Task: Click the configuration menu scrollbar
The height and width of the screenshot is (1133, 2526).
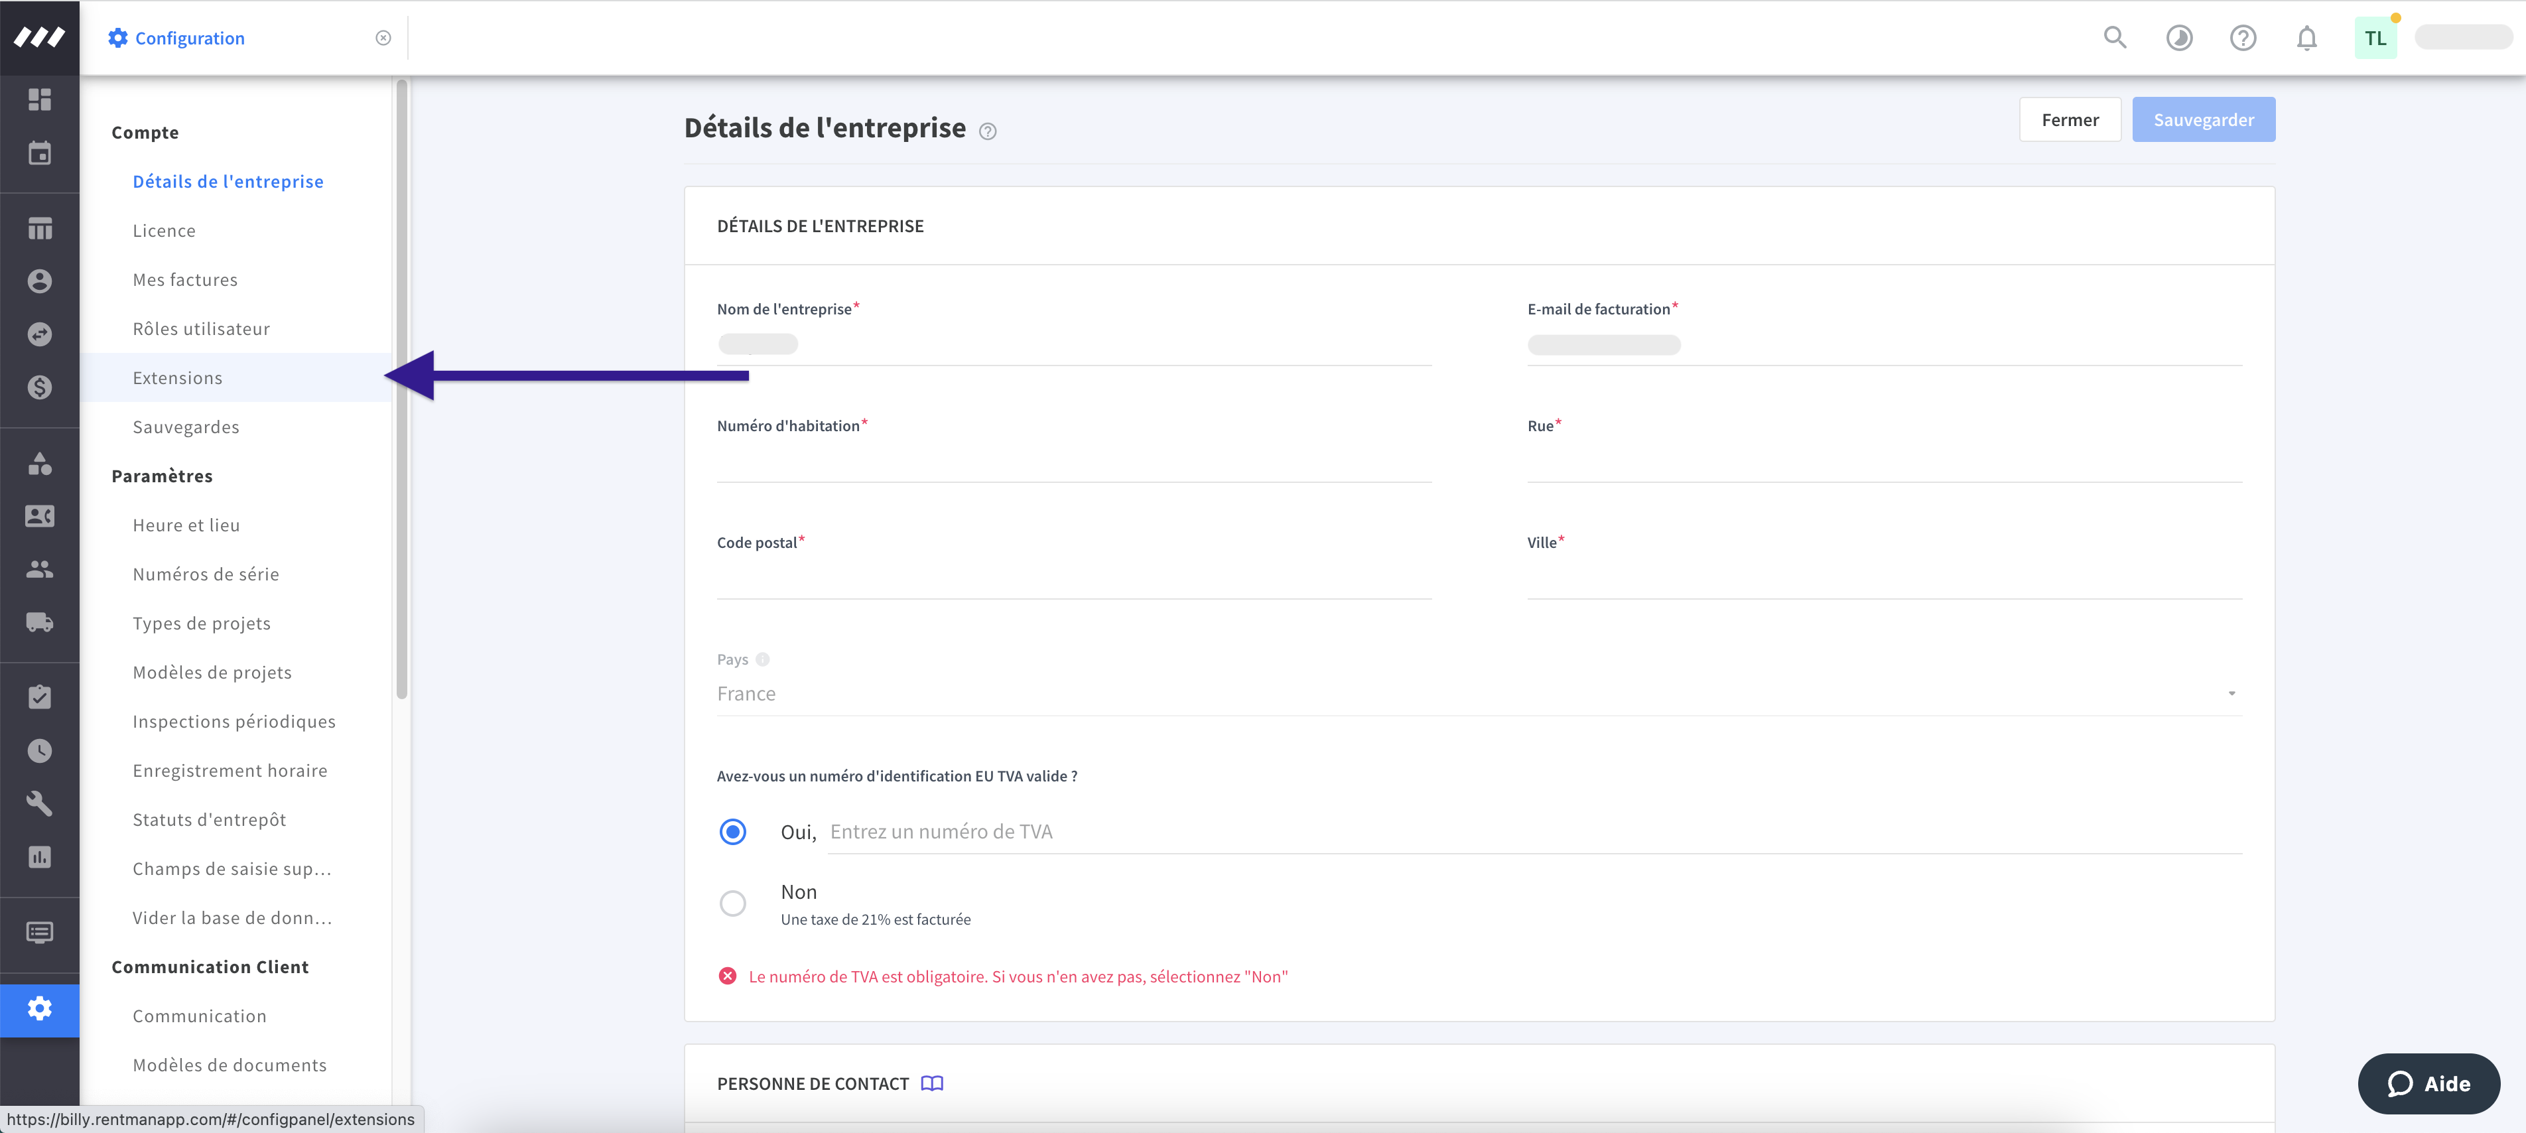Action: (401, 393)
